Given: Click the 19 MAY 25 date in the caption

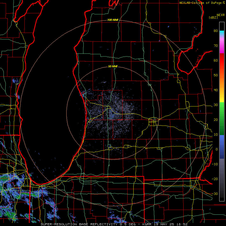Looking at the screenshot, I should click(x=164, y=224).
